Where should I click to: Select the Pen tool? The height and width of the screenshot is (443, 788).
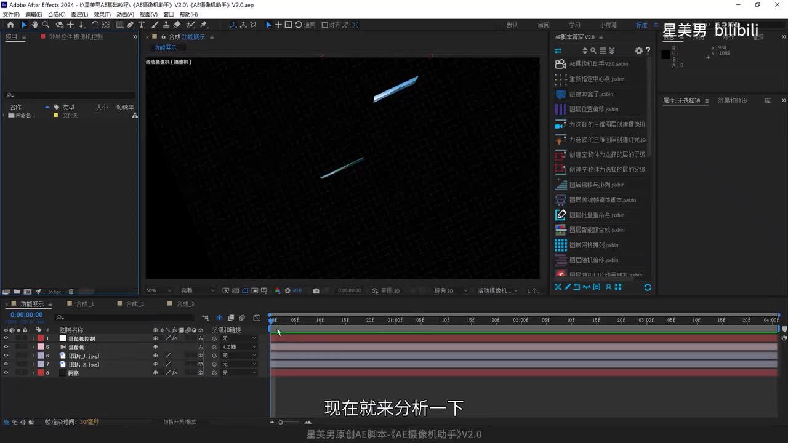click(131, 25)
